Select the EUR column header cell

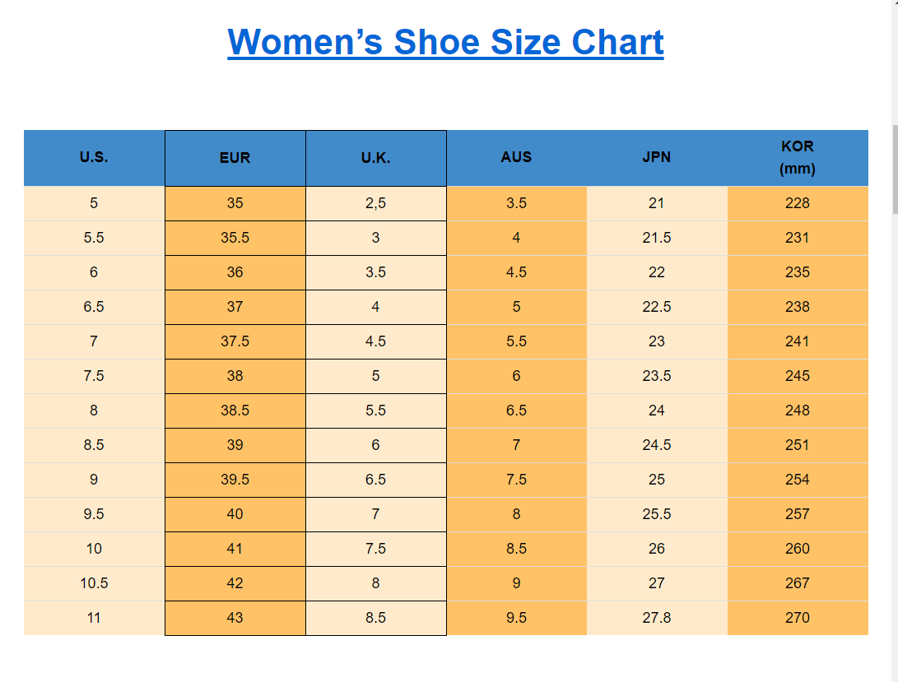point(235,158)
